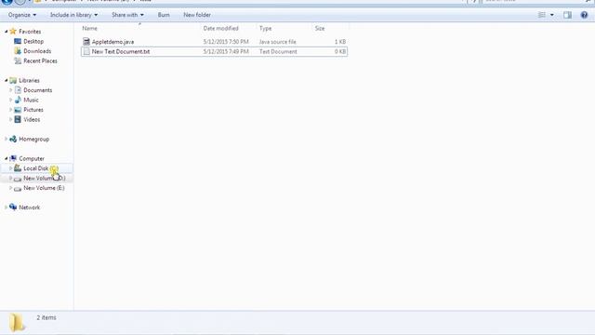This screenshot has width=595, height=335.
Task: Click the folder icon in details pane
Action: 17,323
